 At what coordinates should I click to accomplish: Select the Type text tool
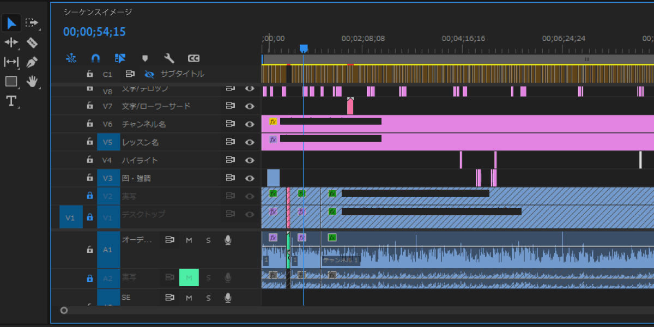tap(11, 101)
